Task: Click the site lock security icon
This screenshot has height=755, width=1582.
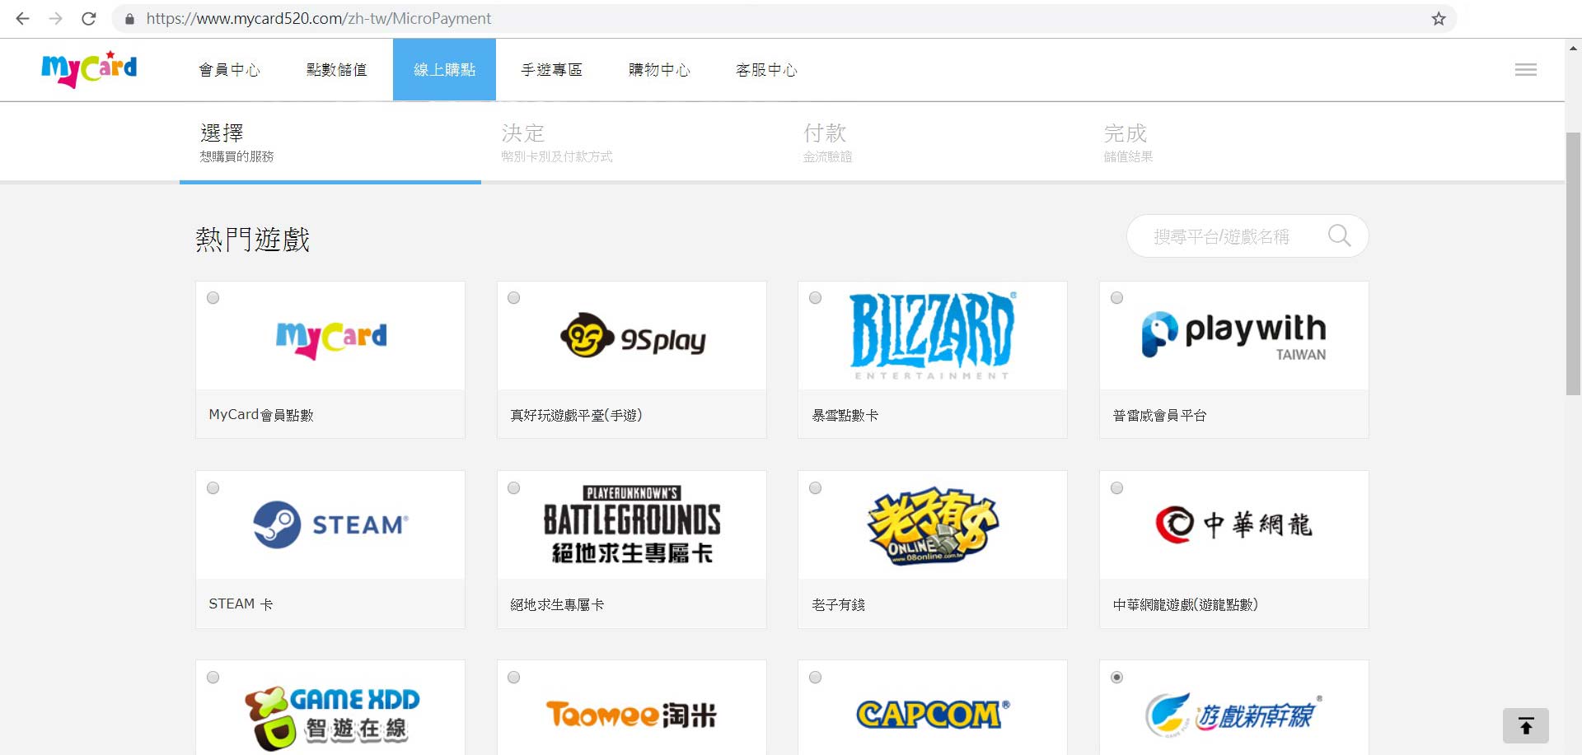Action: [129, 18]
